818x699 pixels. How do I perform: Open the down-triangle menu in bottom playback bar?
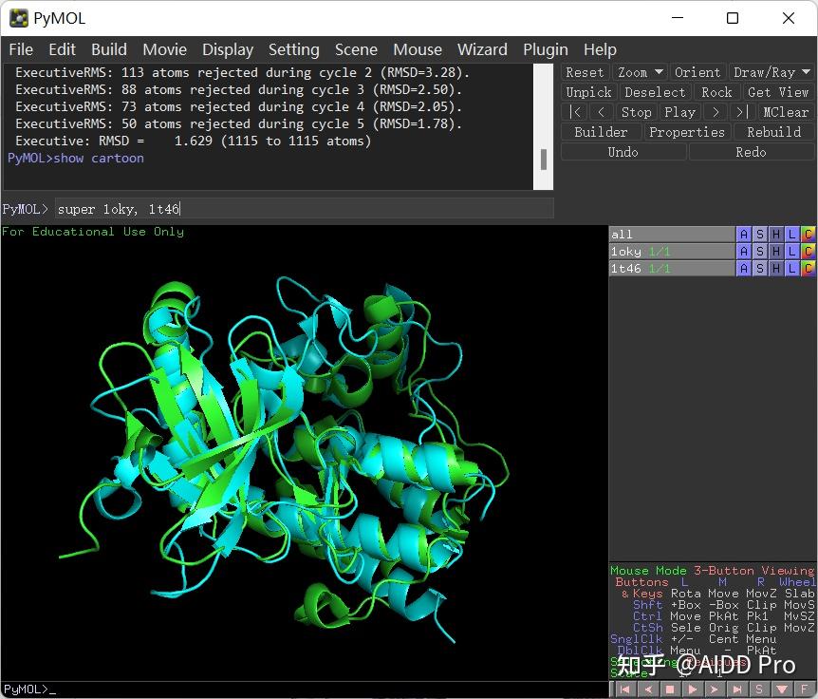[783, 690]
